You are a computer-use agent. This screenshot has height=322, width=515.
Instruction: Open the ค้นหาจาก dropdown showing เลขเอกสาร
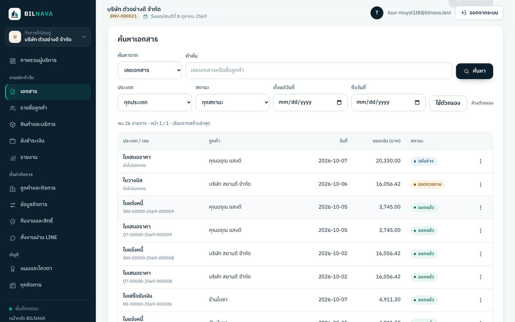pyautogui.click(x=150, y=70)
